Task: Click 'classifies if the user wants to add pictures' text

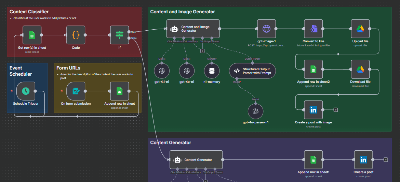Action: (45, 18)
